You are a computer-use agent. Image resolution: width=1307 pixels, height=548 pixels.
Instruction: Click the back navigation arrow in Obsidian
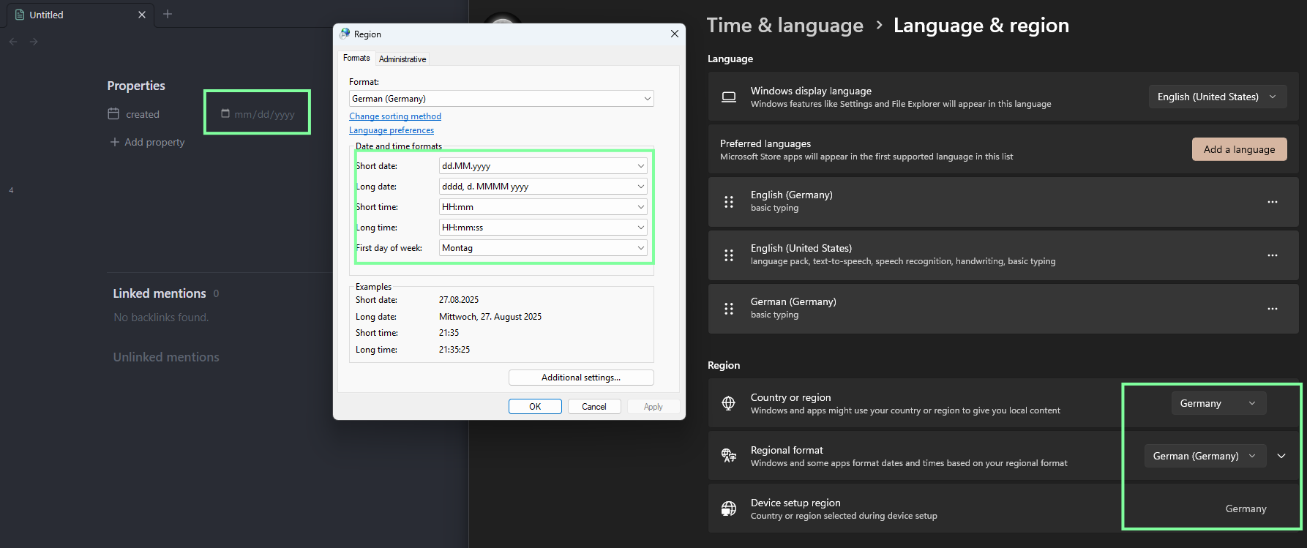coord(13,42)
